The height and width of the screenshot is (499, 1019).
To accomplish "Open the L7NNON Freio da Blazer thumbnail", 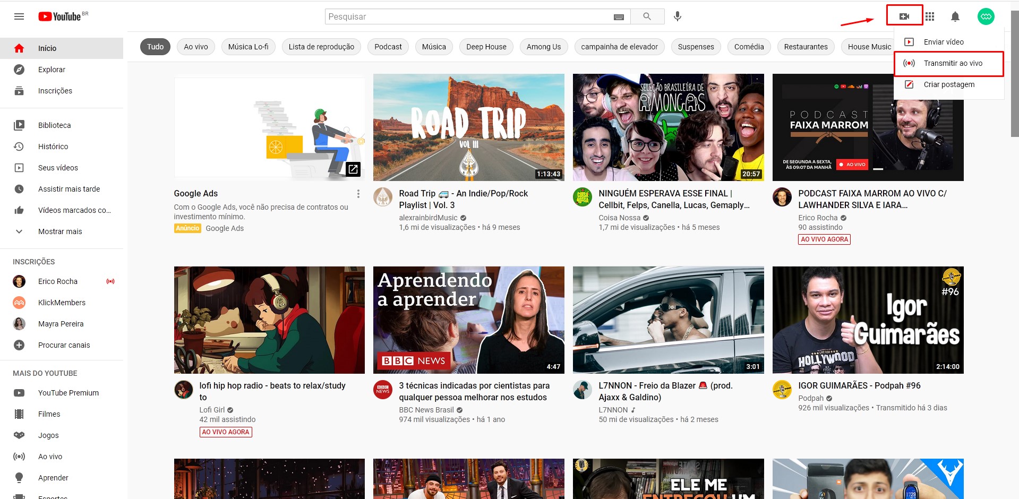I will click(669, 320).
